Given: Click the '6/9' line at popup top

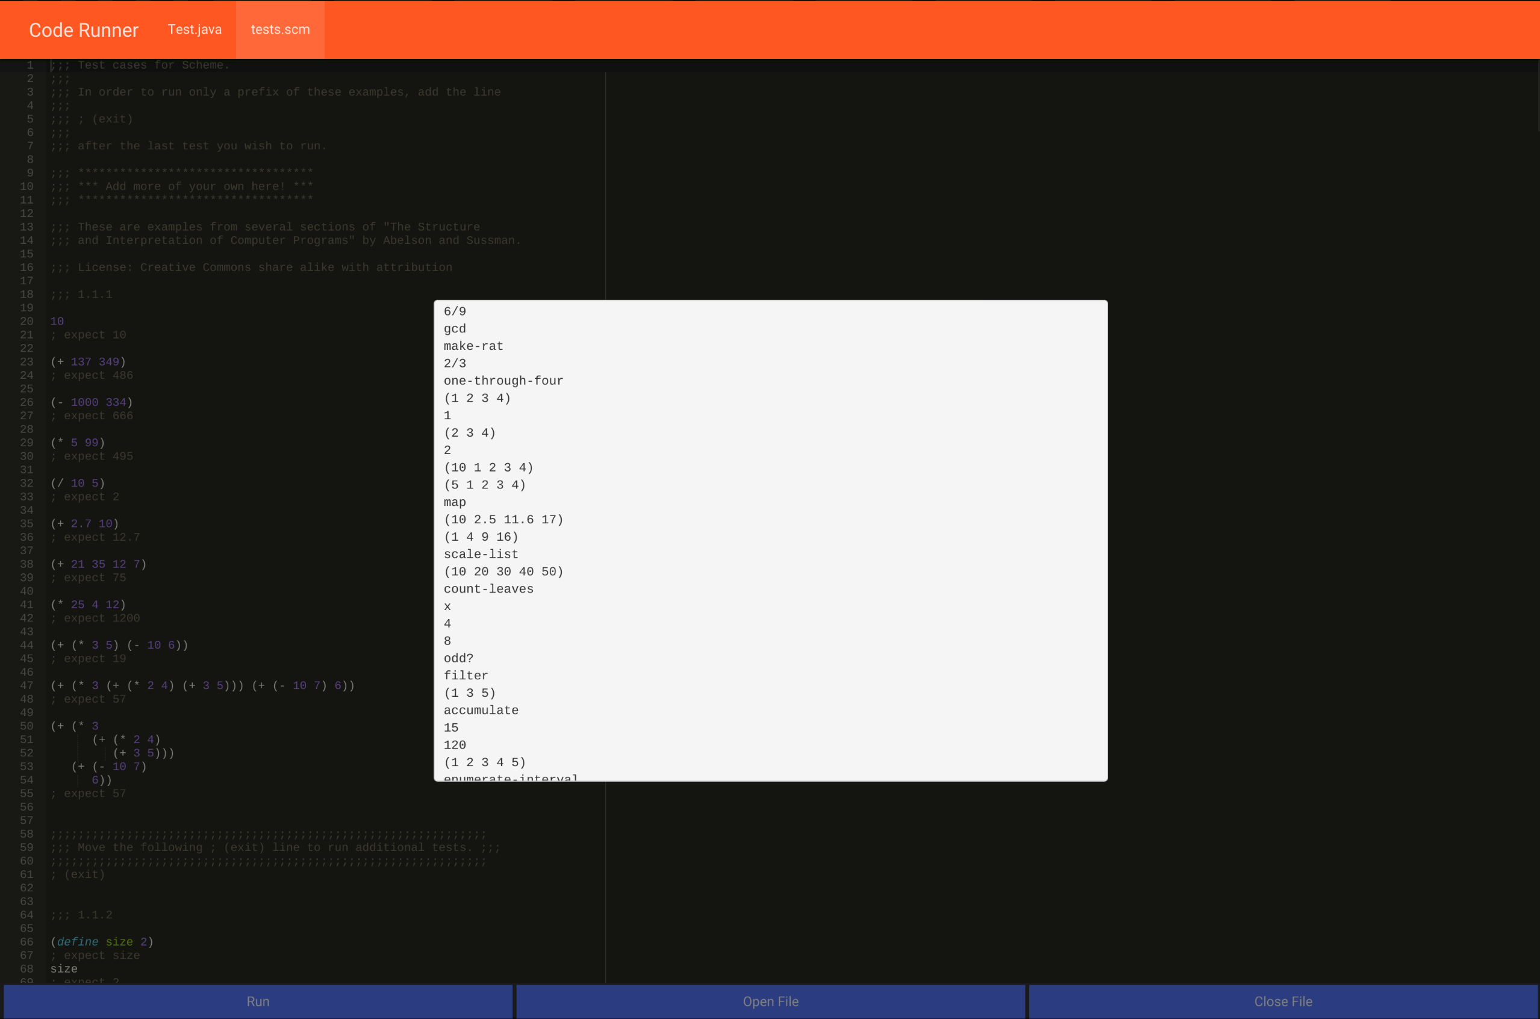Looking at the screenshot, I should point(454,311).
